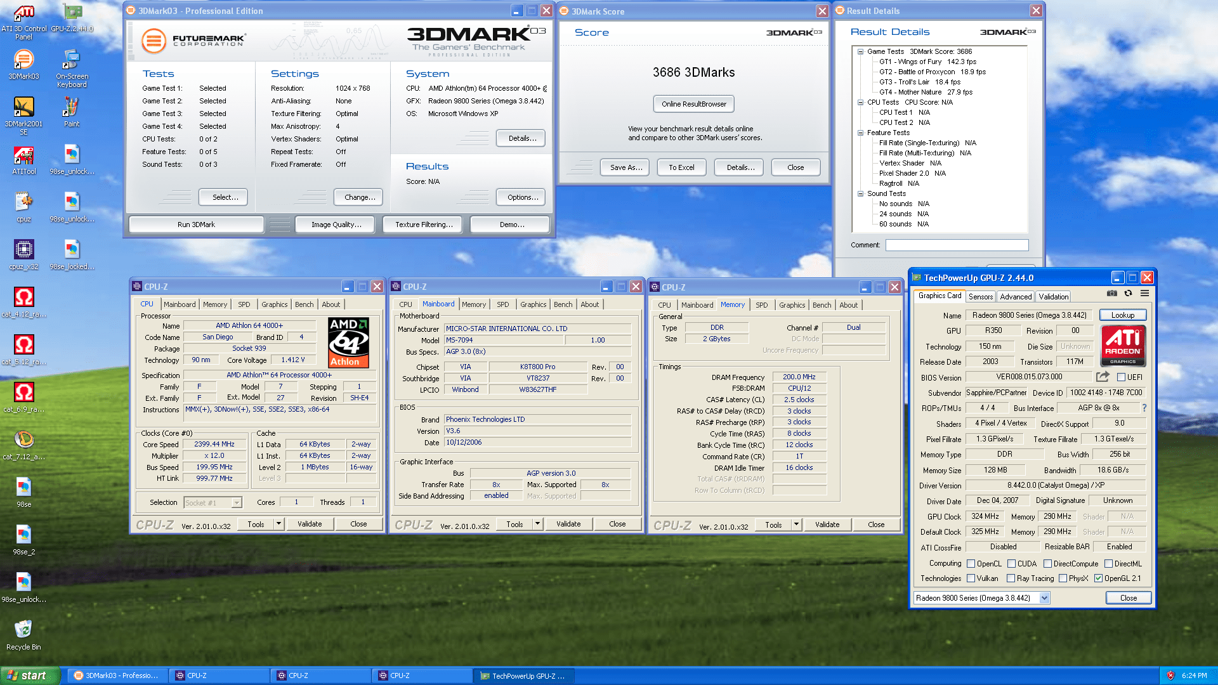The width and height of the screenshot is (1218, 685).
Task: Open the Recycle Bin
Action: (24, 636)
